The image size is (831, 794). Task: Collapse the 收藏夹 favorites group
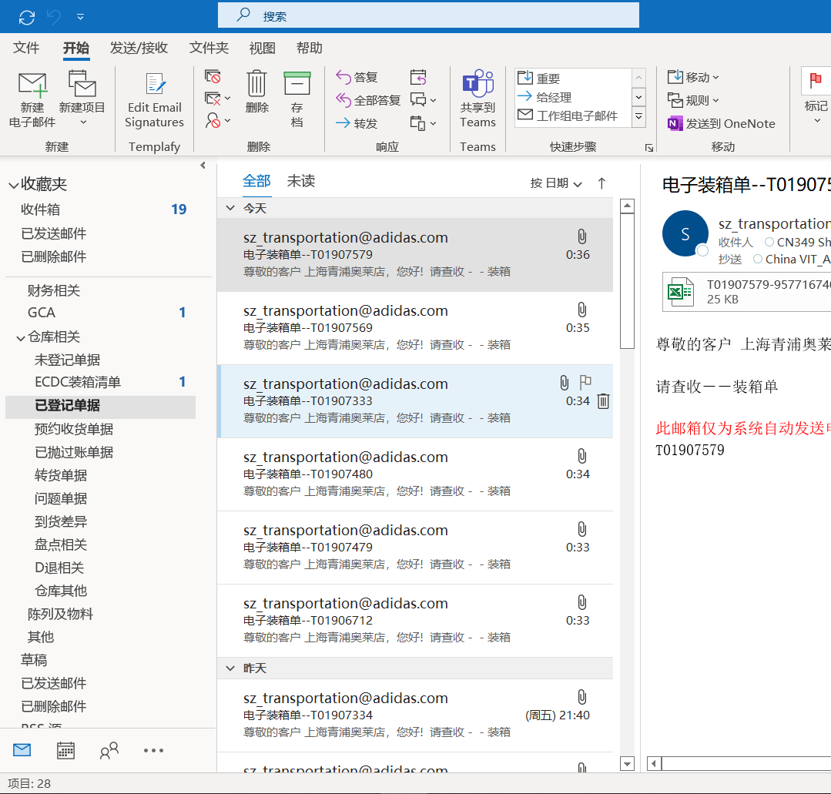(13, 186)
